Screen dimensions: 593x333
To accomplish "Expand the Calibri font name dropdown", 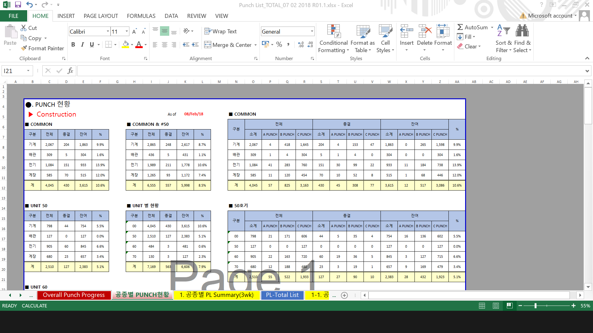I will pyautogui.click(x=108, y=31).
